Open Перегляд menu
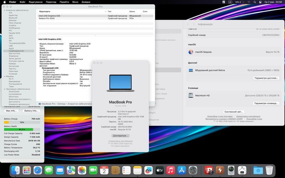285x178 pixels. [x=51, y=2]
